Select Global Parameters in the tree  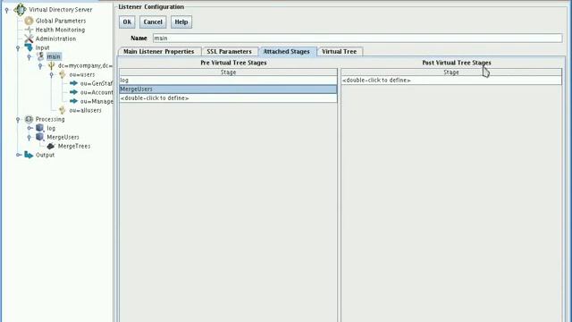(61, 21)
